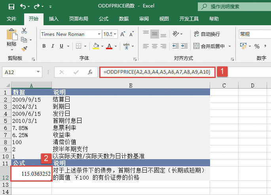The width and height of the screenshot is (271, 195).
Task: Toggle Italic formatting
Action: click(53, 46)
